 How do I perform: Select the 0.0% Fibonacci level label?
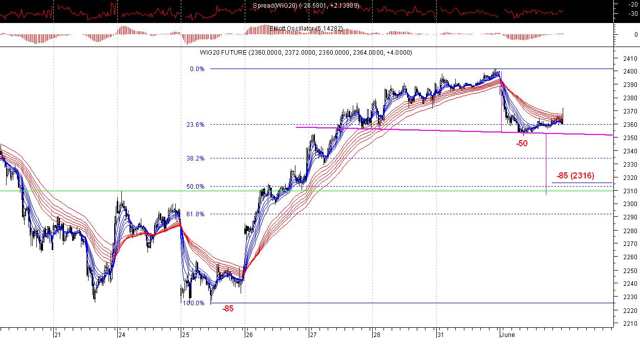tap(197, 69)
